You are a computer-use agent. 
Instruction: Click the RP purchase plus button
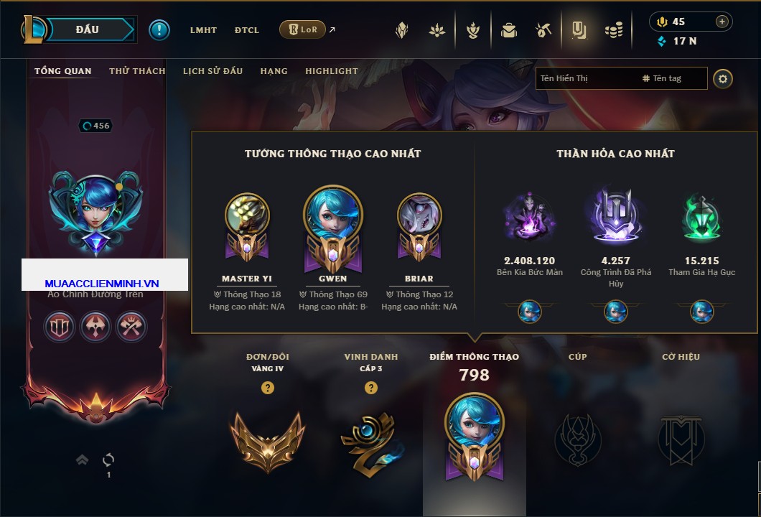722,22
